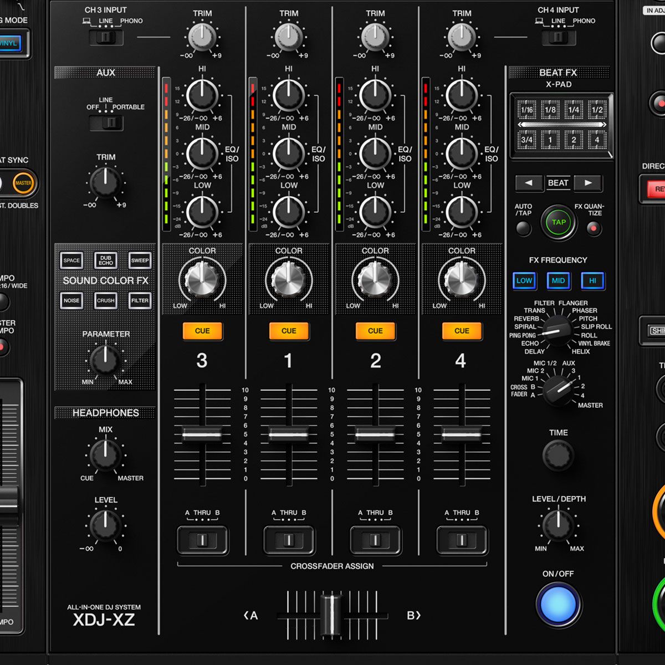Click the BEAT right arrow button

588,183
